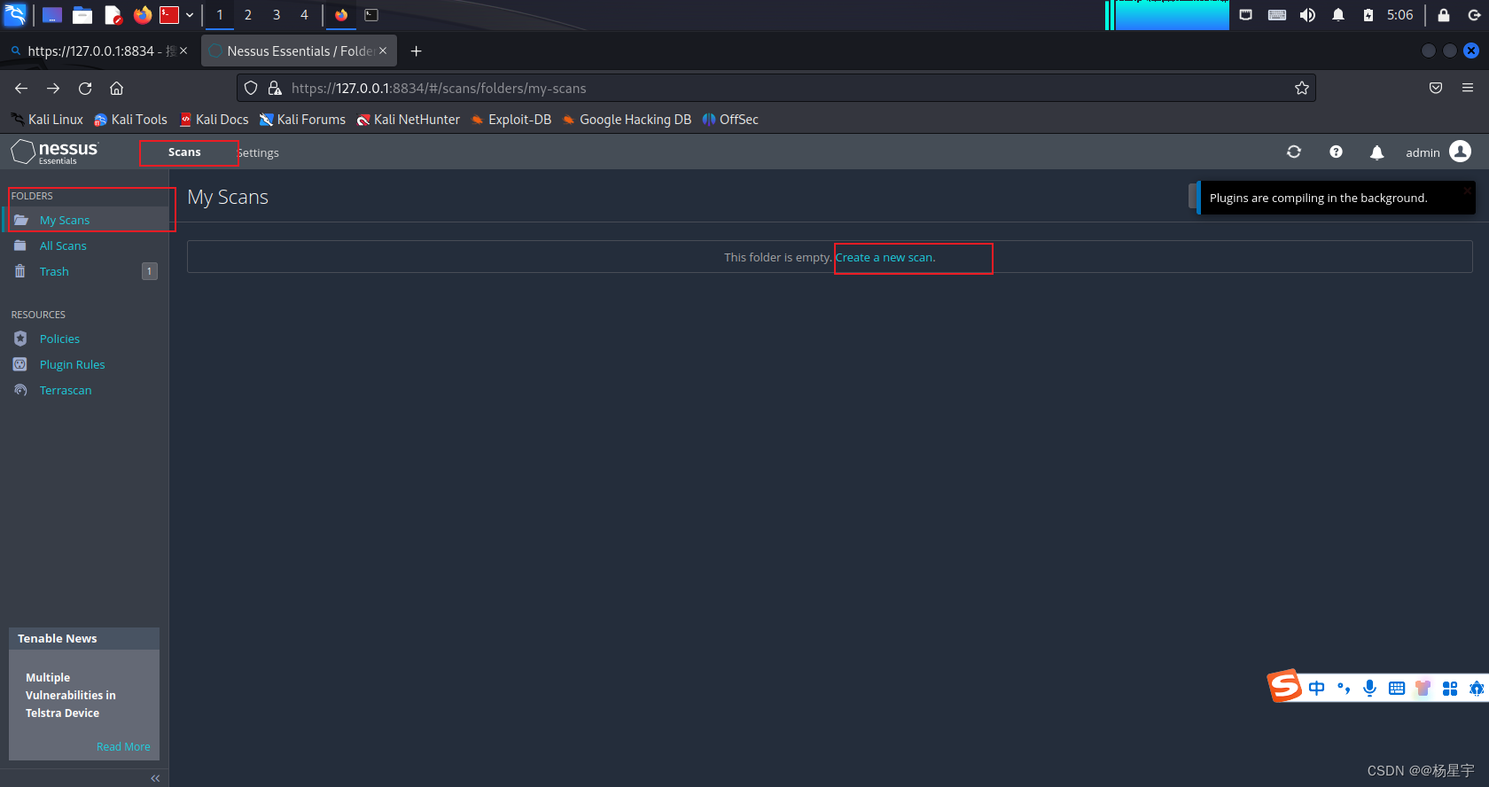This screenshot has height=787, width=1489.
Task: Open Kali Docs bookmark
Action: [214, 120]
